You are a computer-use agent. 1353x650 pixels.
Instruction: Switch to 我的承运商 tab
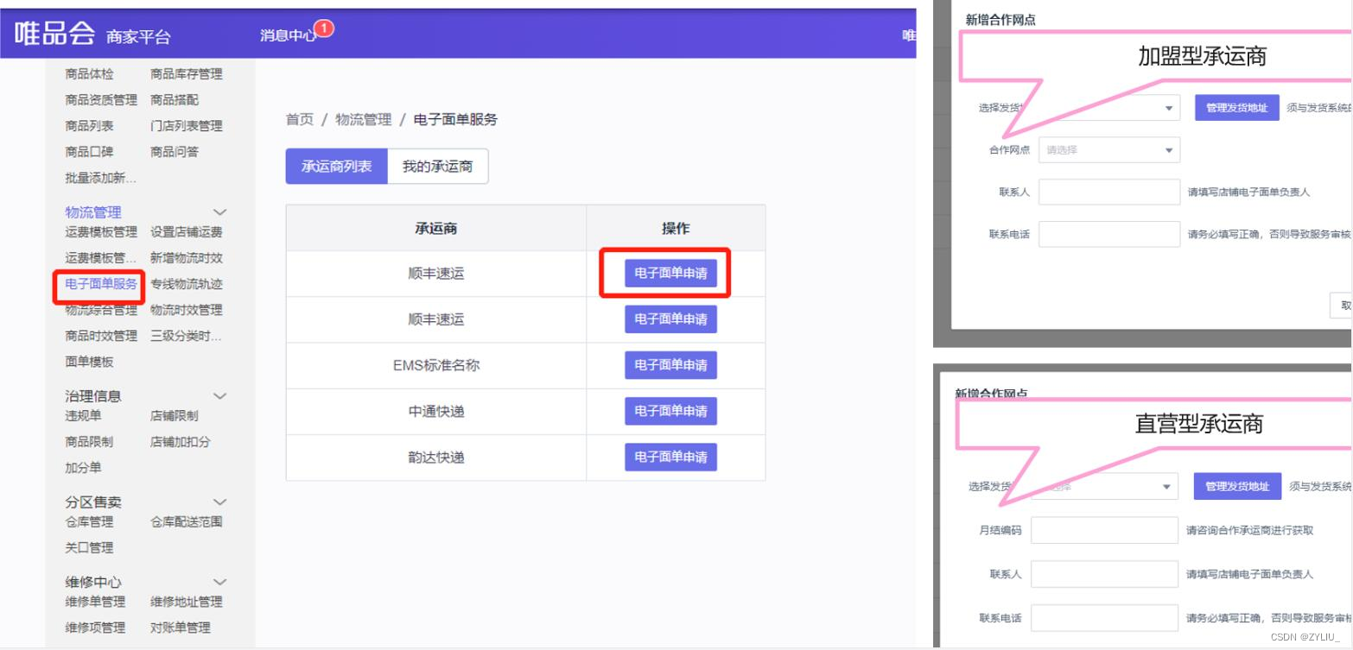point(438,167)
